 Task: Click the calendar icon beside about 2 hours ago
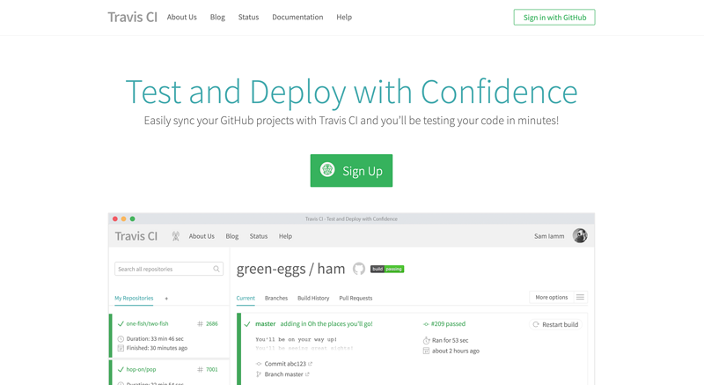pos(426,351)
